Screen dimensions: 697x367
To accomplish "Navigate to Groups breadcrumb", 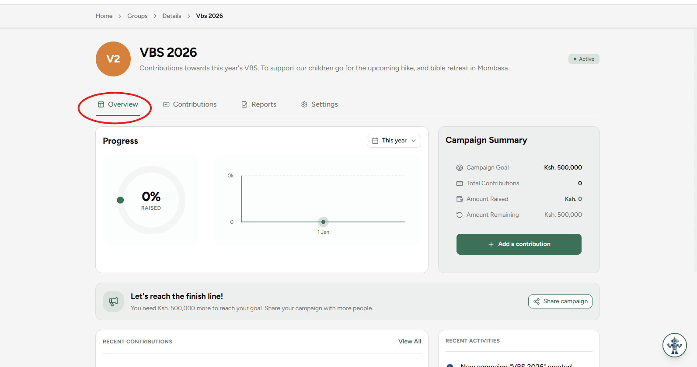I will coord(137,16).
